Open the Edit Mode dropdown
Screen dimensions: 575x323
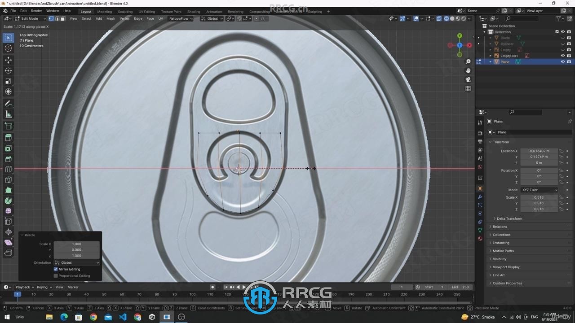(30, 18)
